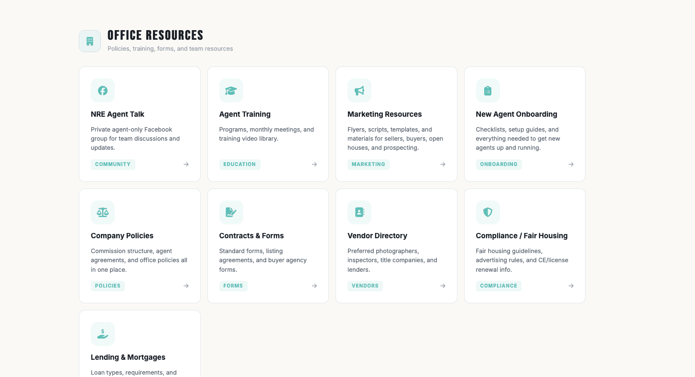
Task: Open the Marketing Resources title link
Action: (x=385, y=114)
